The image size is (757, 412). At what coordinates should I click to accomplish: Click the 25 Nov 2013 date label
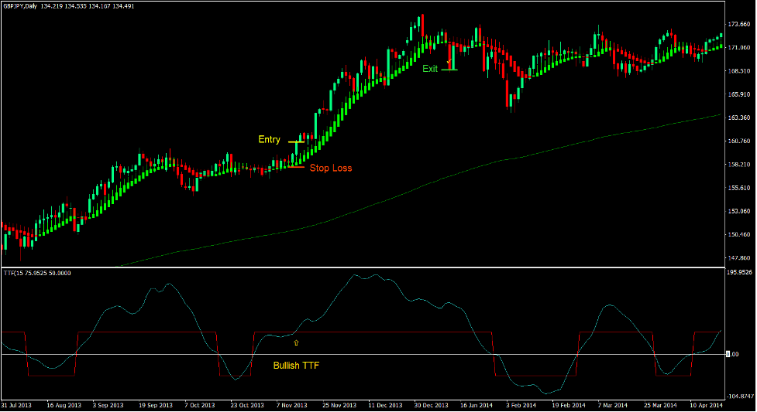click(x=339, y=405)
